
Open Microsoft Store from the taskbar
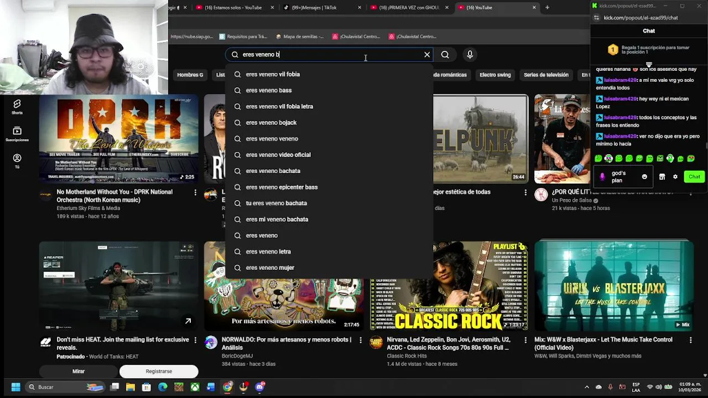click(147, 387)
